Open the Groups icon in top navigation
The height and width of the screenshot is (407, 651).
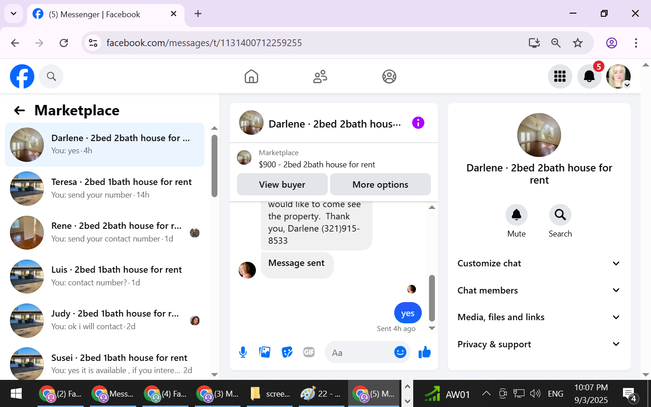point(389,76)
